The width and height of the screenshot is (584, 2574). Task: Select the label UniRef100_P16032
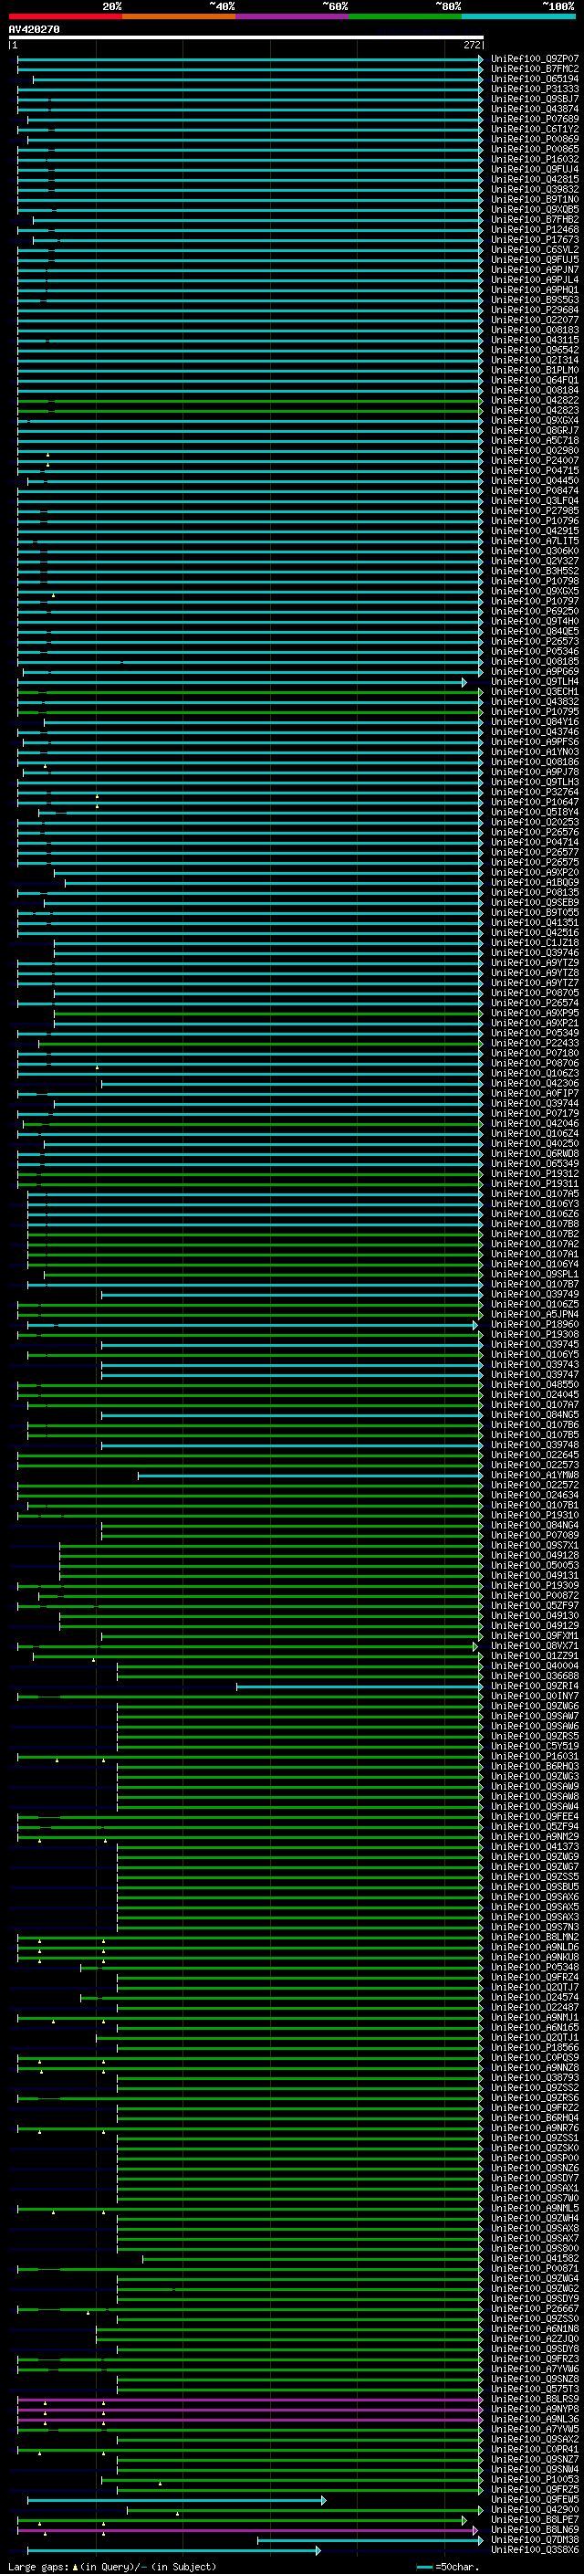(x=535, y=159)
